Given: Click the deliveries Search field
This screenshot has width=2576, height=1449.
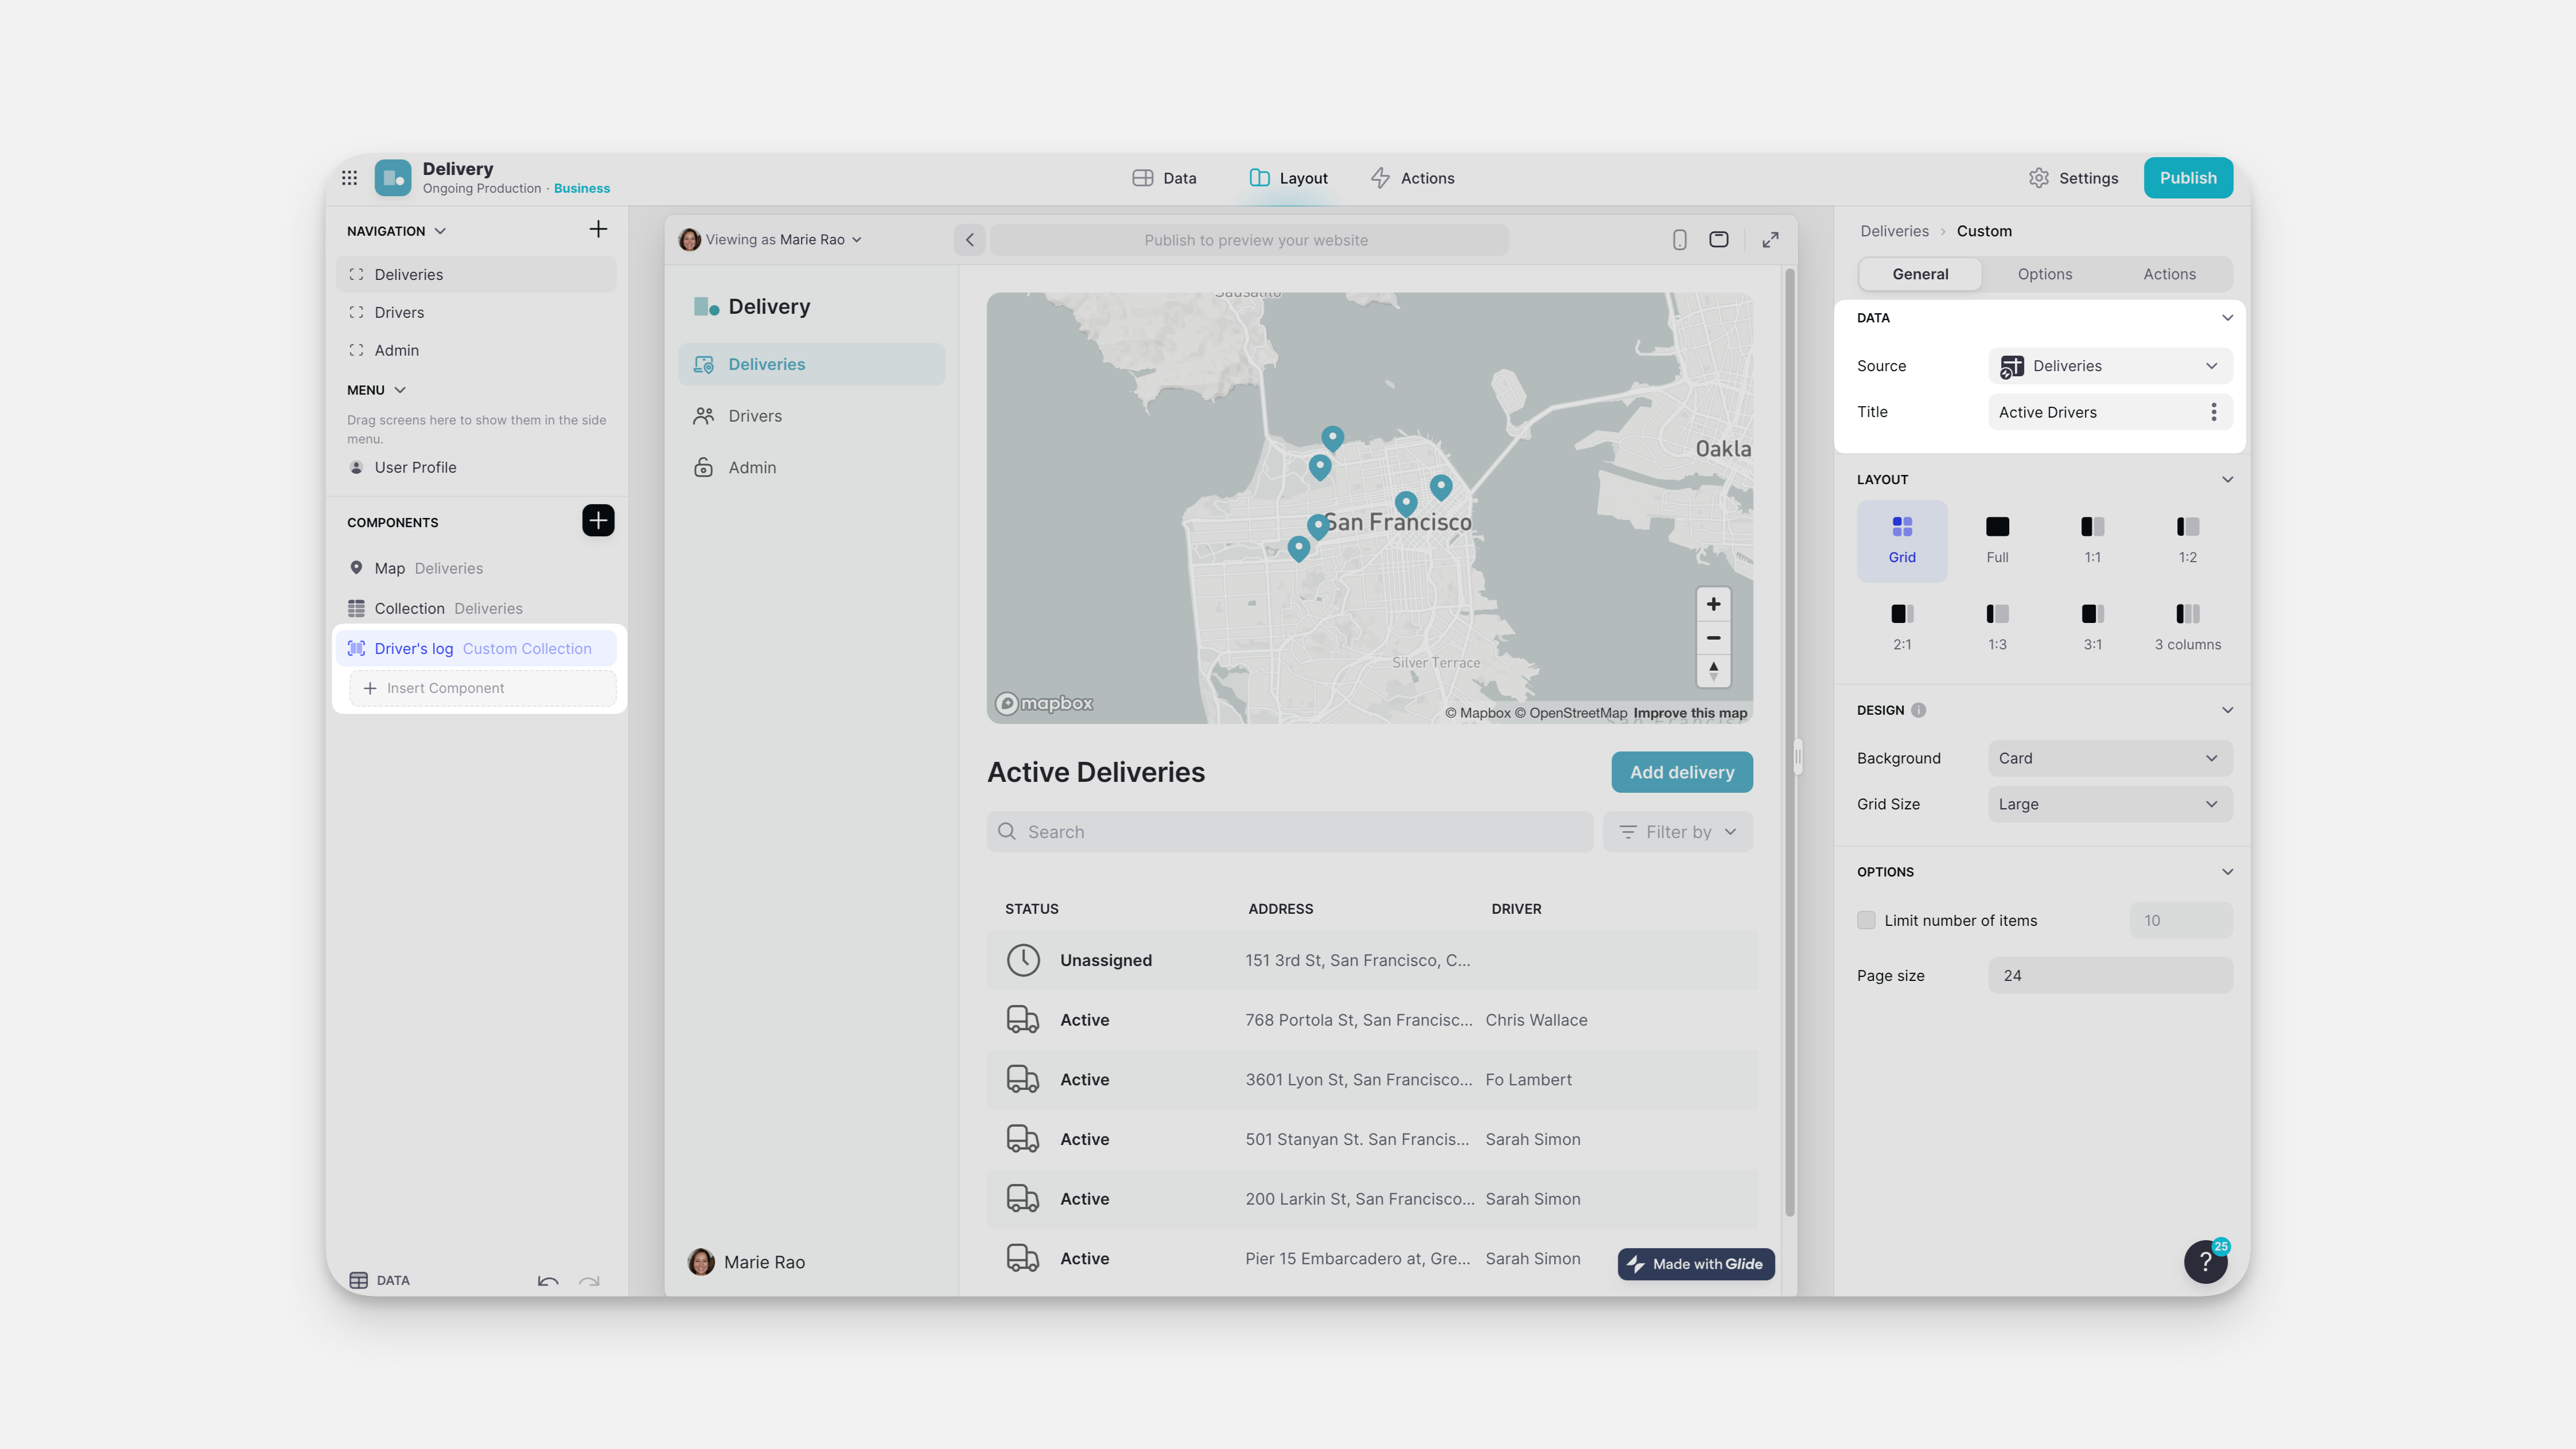Looking at the screenshot, I should coord(1289,832).
